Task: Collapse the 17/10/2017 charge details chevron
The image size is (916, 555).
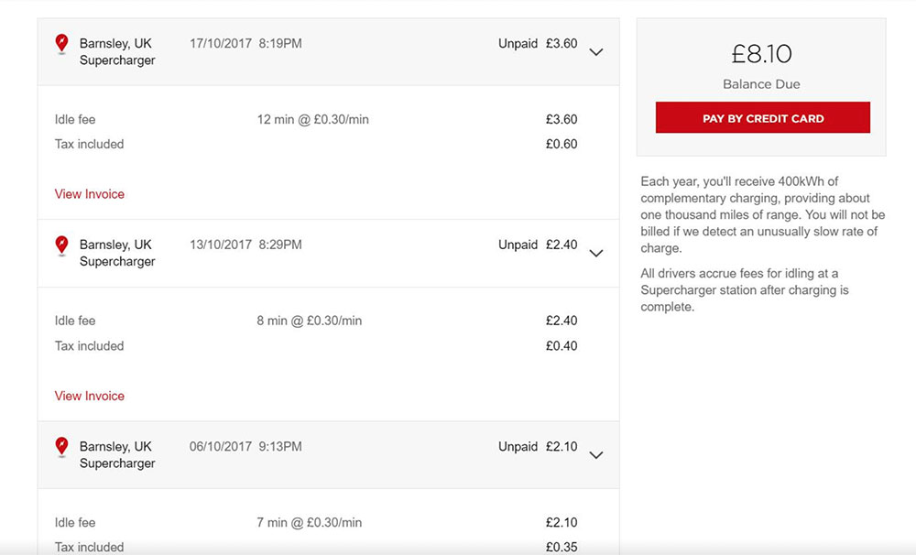Action: (596, 52)
